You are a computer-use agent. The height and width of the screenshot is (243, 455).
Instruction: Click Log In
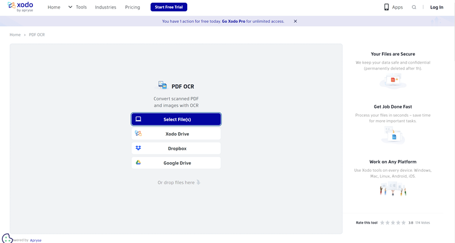(x=436, y=7)
